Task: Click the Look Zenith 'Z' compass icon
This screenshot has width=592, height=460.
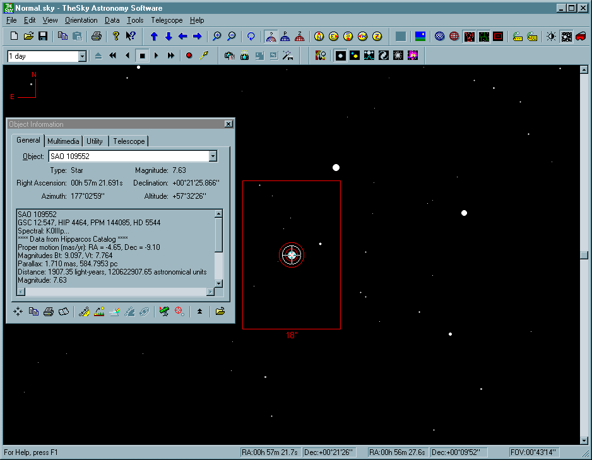Action: [377, 37]
